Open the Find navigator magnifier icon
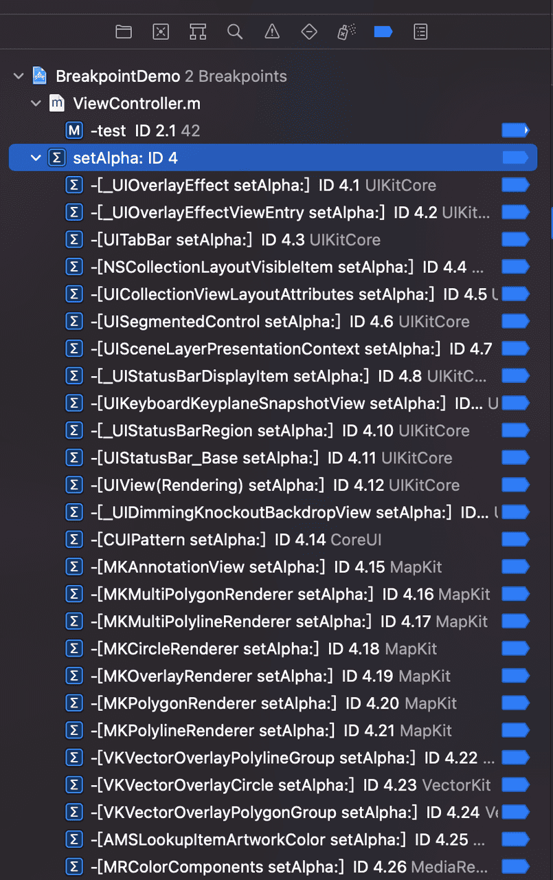The width and height of the screenshot is (553, 880). click(235, 32)
